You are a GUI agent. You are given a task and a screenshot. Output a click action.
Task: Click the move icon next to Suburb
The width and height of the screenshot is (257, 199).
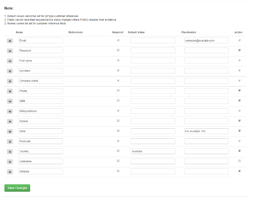pyautogui.click(x=10, y=121)
